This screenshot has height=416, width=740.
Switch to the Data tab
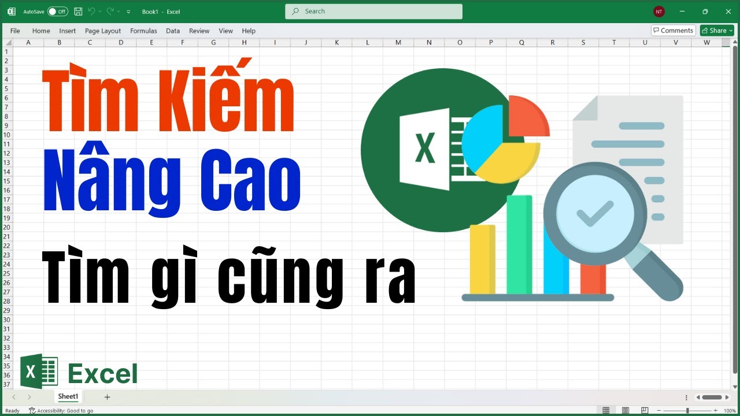click(173, 31)
